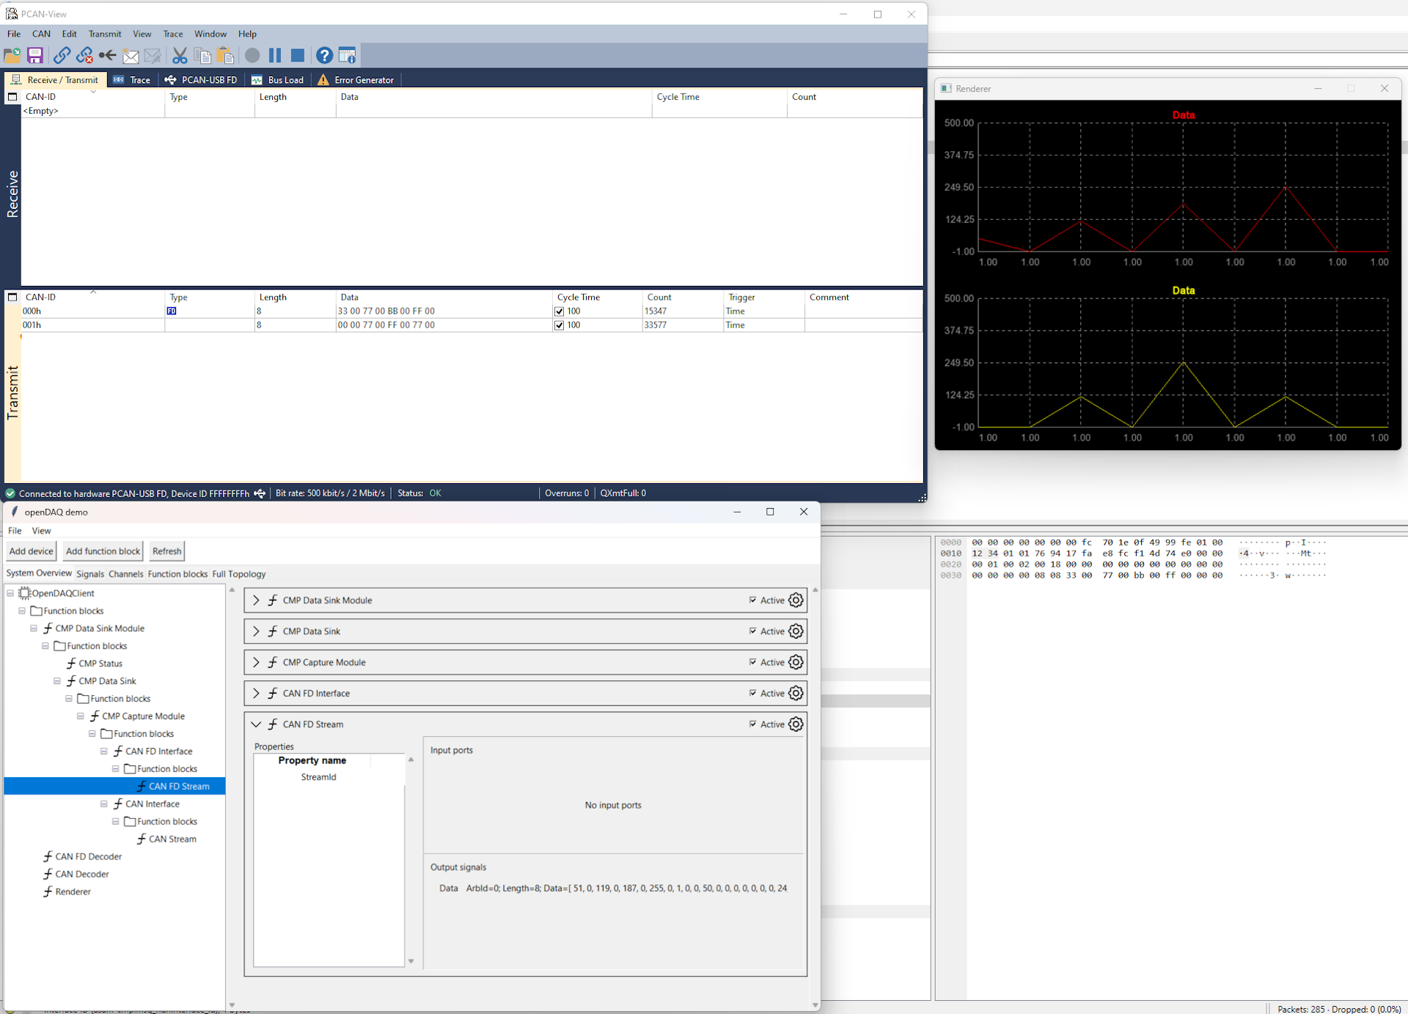Switch to Full Topology tab in openDAQ
1408x1014 pixels.
tap(239, 574)
